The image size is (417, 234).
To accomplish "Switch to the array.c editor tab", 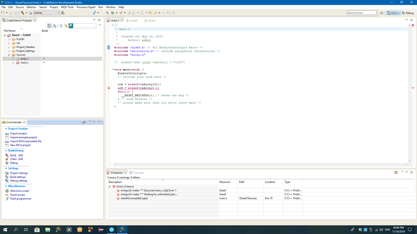I will coord(151,20).
